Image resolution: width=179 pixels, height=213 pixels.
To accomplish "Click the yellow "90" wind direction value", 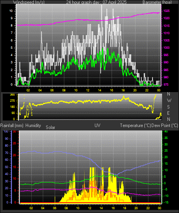I will pos(13,113).
